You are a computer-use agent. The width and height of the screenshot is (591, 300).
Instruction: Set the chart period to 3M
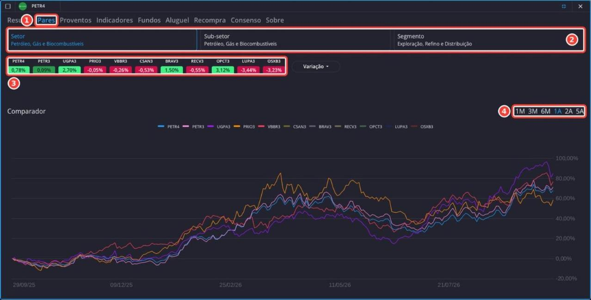tap(533, 111)
